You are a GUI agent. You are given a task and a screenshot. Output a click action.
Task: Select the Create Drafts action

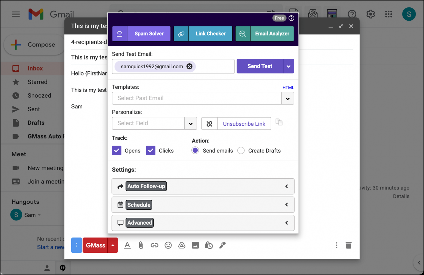(x=241, y=150)
